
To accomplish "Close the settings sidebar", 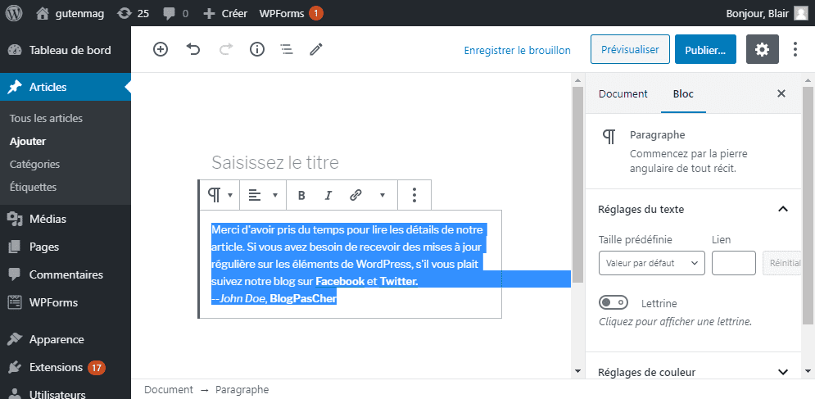I will [781, 93].
